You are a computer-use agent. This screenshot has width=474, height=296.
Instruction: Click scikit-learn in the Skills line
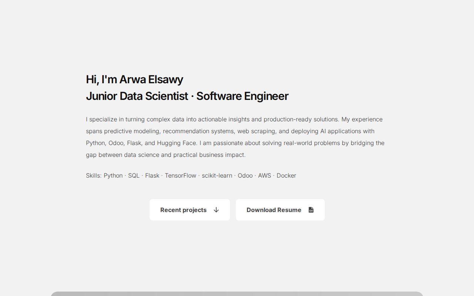tap(217, 175)
